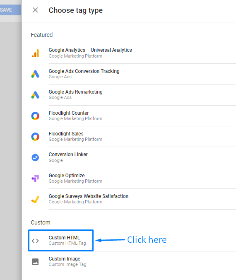236x280 pixels.
Task: Click the Google Ads Remarketing logo icon
Action: pyautogui.click(x=35, y=95)
